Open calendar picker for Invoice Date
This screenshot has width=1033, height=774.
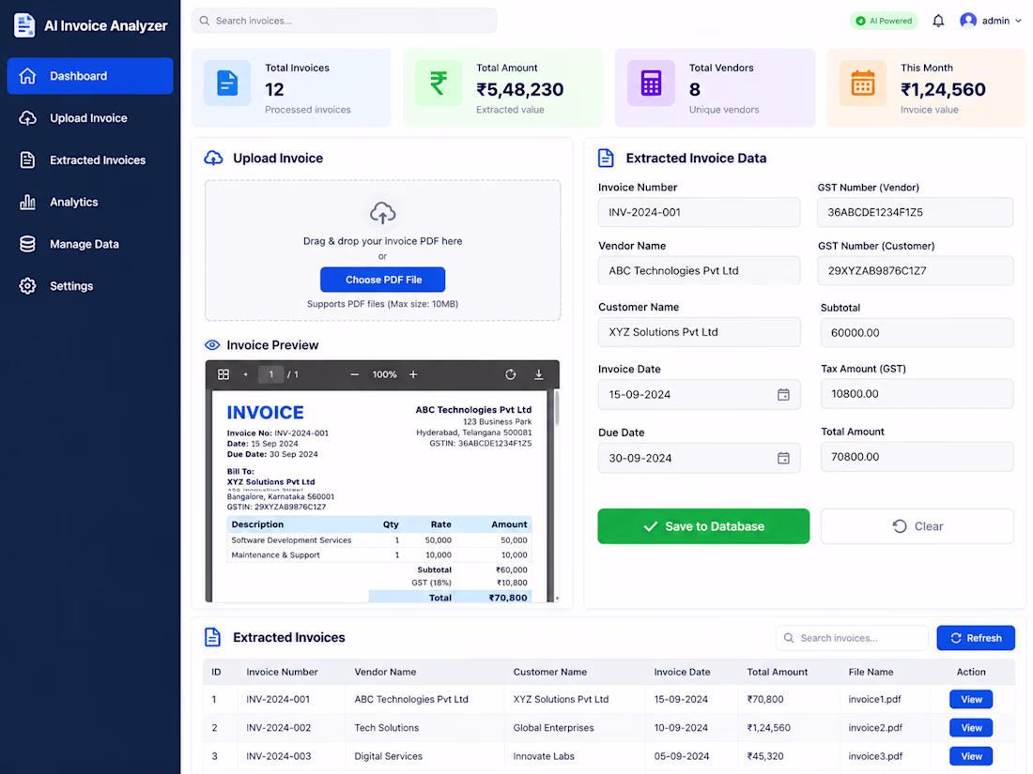click(x=783, y=394)
